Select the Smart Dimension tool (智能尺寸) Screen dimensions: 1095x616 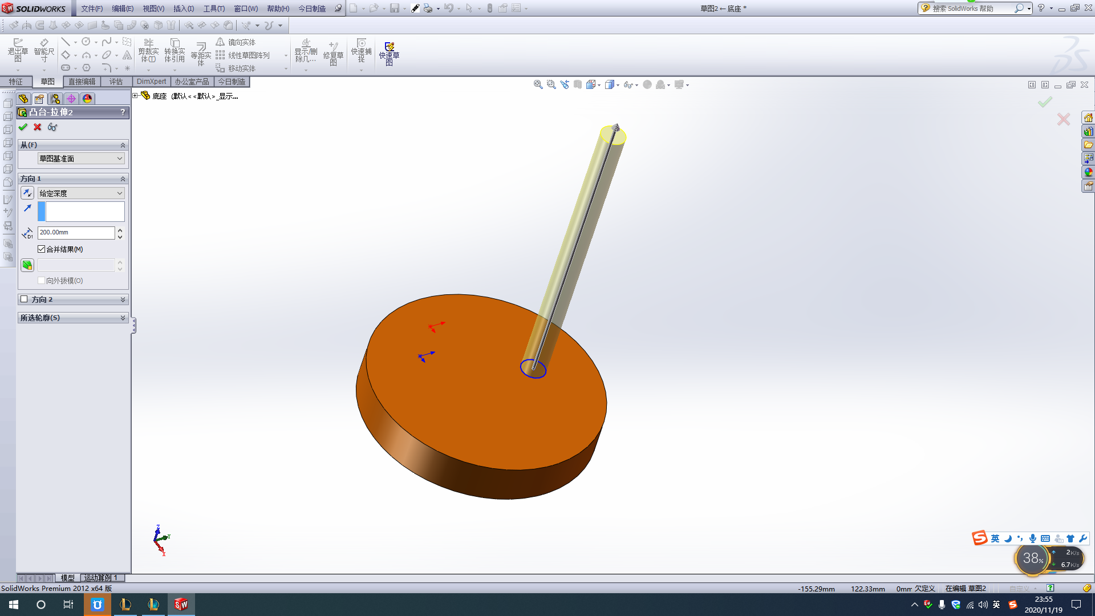coord(44,51)
